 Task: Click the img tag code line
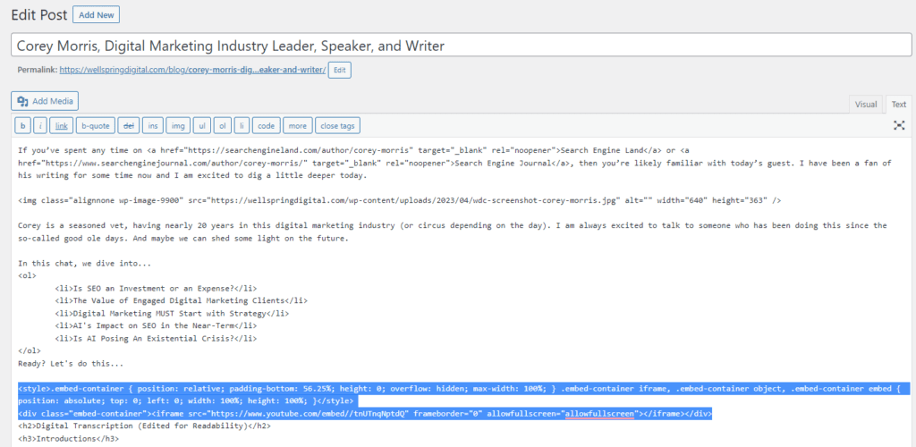[400, 200]
